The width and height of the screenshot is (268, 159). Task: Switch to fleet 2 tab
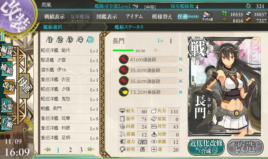click(x=60, y=40)
